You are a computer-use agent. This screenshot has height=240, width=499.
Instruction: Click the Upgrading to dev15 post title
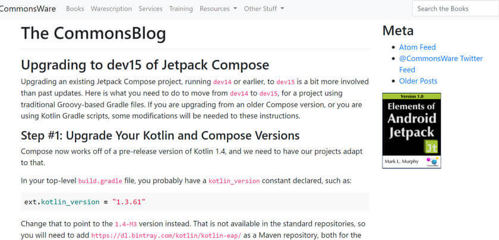click(145, 65)
